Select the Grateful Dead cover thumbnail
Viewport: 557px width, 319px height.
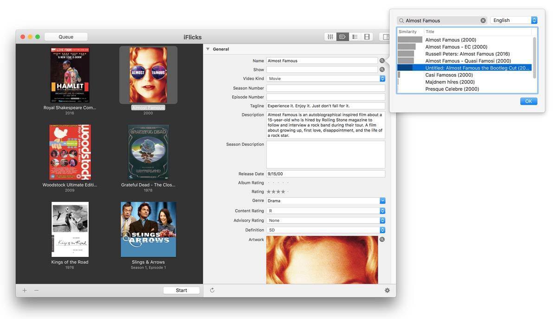click(148, 152)
